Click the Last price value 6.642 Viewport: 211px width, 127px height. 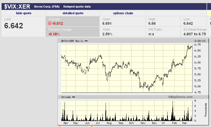(14, 26)
